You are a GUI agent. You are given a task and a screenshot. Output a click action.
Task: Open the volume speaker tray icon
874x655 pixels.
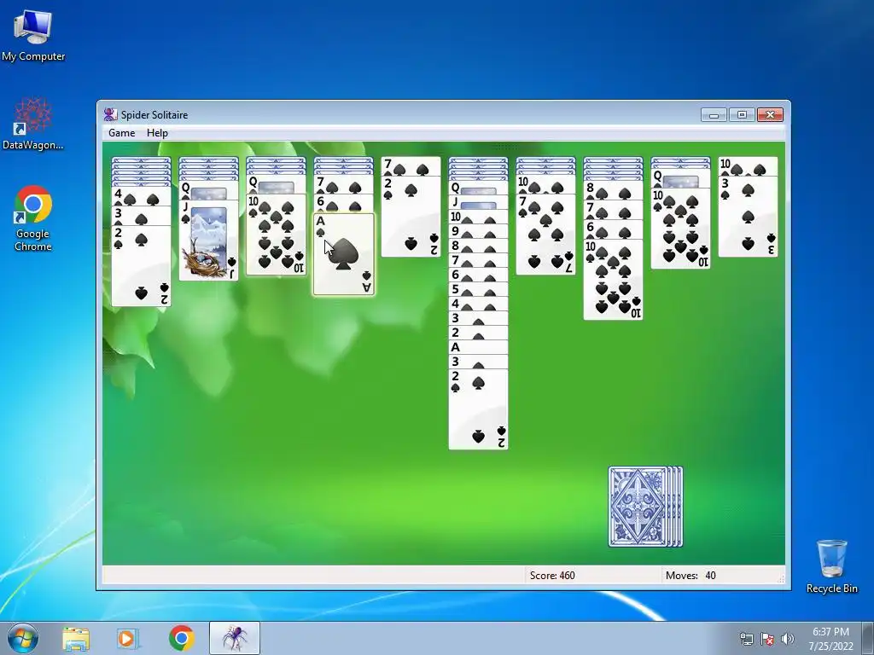[x=787, y=638]
